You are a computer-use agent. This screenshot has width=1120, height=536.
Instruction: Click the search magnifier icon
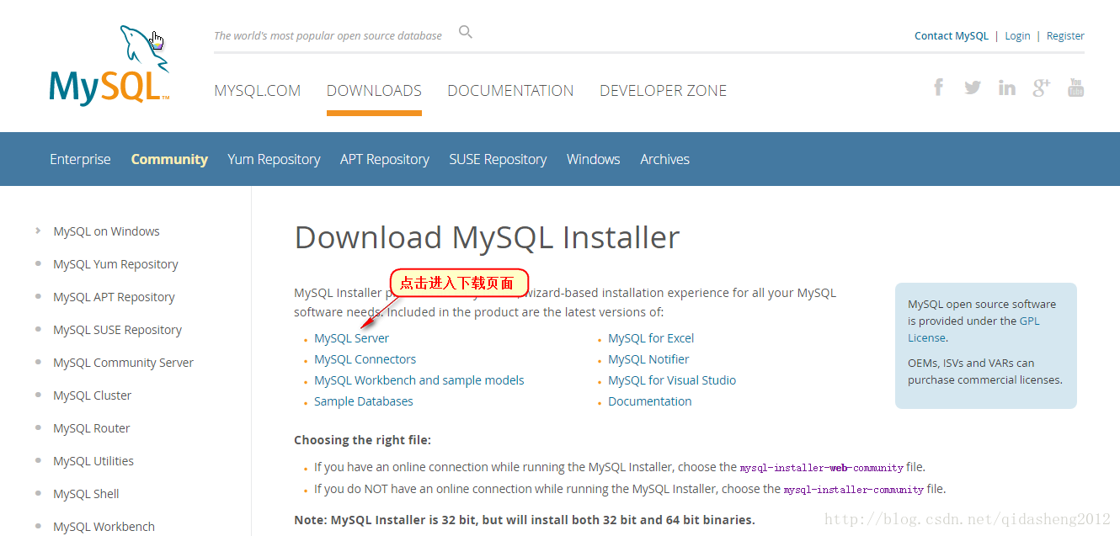(x=466, y=33)
